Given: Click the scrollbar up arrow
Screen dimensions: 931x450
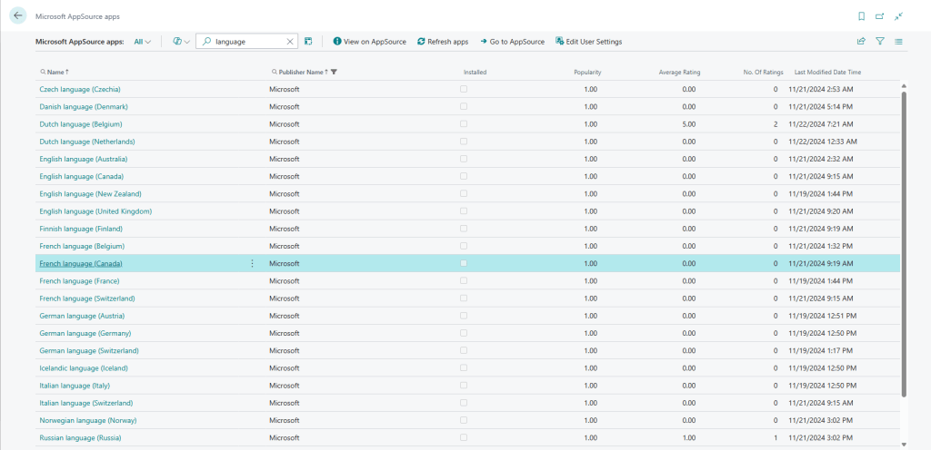Looking at the screenshot, I should point(904,84).
